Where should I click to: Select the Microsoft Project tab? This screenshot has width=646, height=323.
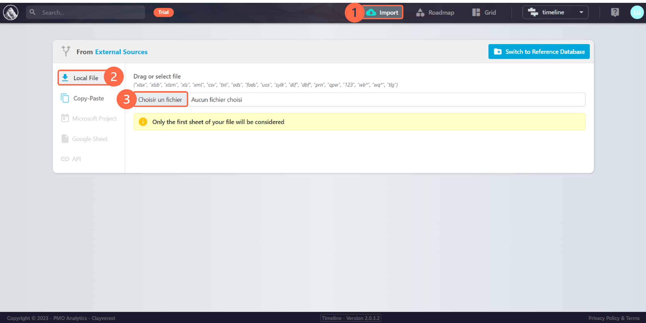(89, 118)
